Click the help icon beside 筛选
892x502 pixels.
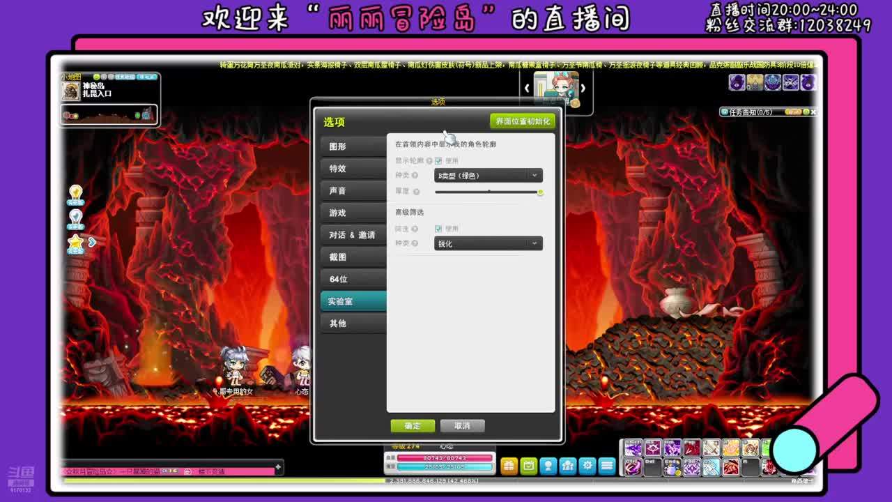pyautogui.click(x=415, y=229)
